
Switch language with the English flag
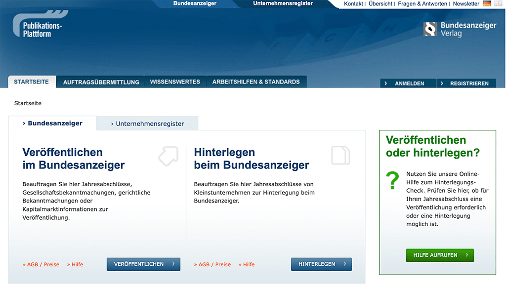pos(498,3)
